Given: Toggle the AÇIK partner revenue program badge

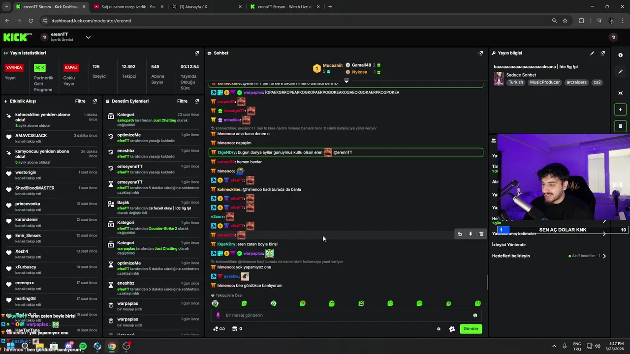Looking at the screenshot, I should click(x=40, y=68).
